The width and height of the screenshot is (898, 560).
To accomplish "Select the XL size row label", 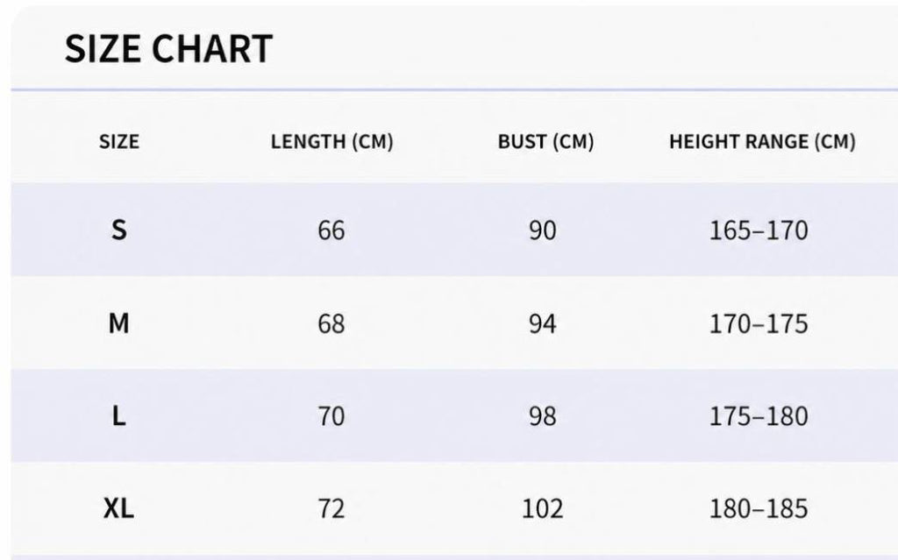I will [118, 508].
